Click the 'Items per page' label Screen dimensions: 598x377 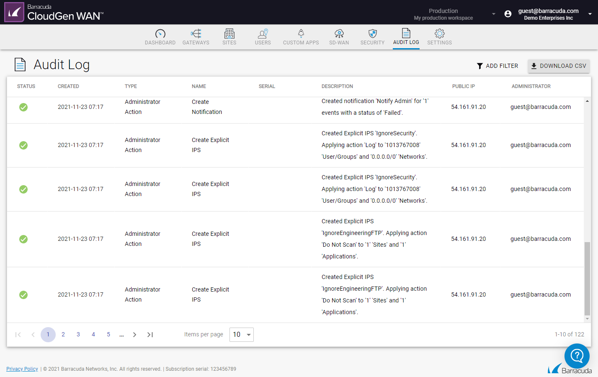pos(204,334)
